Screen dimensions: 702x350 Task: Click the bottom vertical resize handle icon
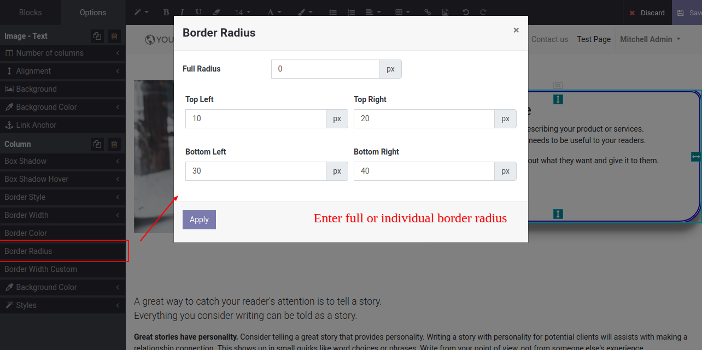558,214
